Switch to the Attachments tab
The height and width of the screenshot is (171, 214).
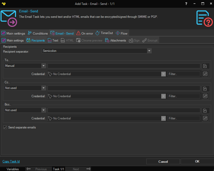pos(116,40)
